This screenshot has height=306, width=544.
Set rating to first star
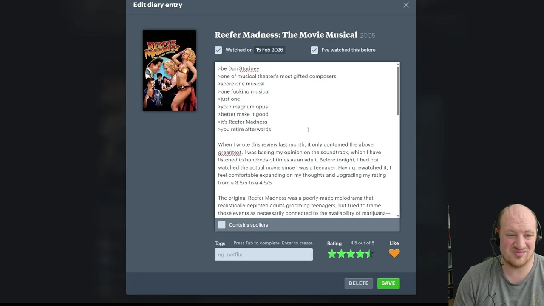click(331, 254)
